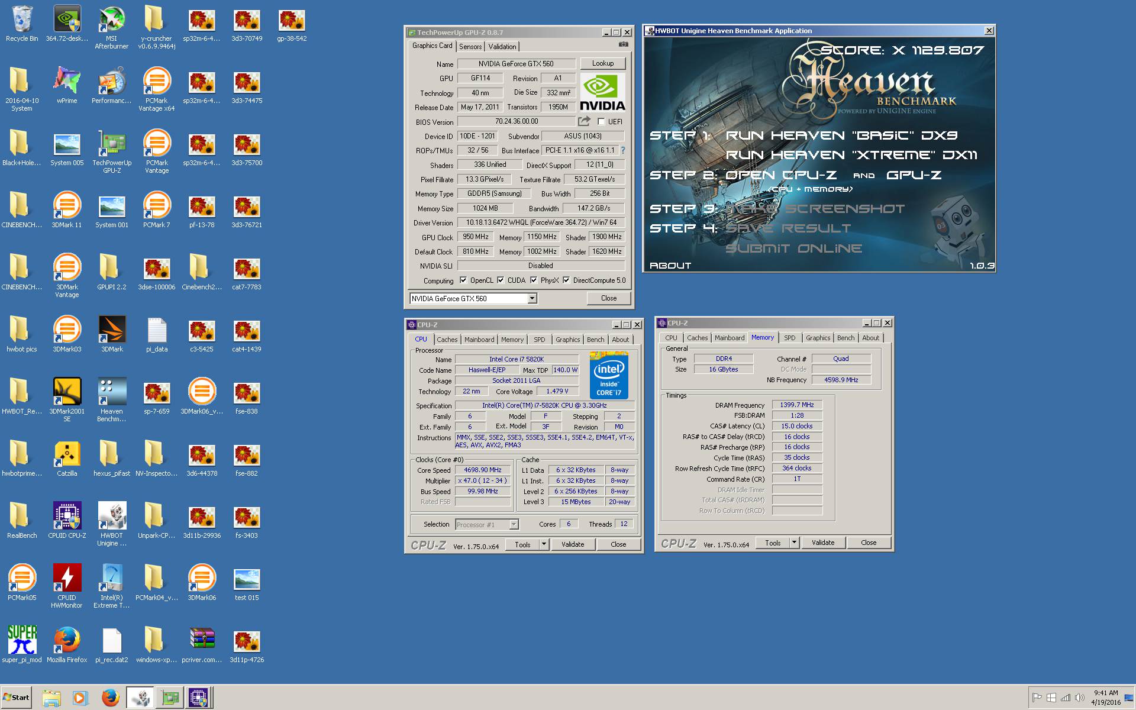Viewport: 1136px width, 710px height.
Task: Open SPD tab in CPU-Z Memory window
Action: [790, 338]
